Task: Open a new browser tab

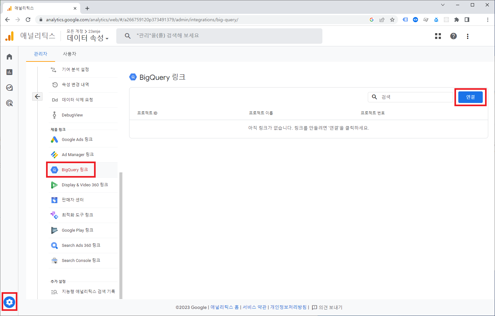Action: tap(87, 8)
